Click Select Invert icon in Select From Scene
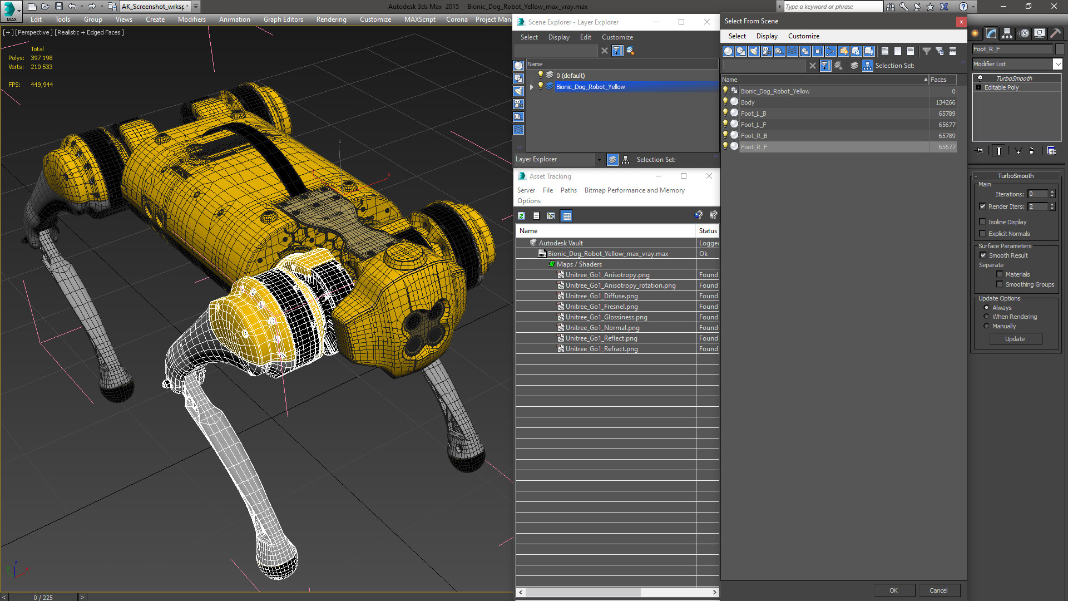This screenshot has height=601, width=1068. [x=911, y=51]
